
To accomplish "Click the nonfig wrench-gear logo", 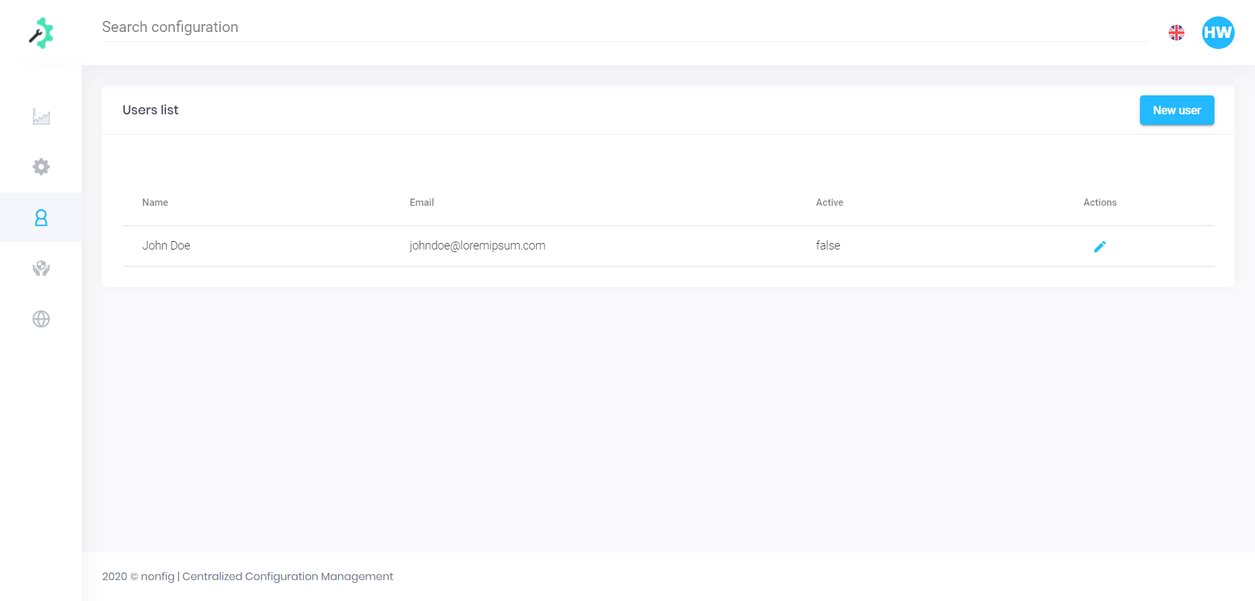I will pos(41,33).
